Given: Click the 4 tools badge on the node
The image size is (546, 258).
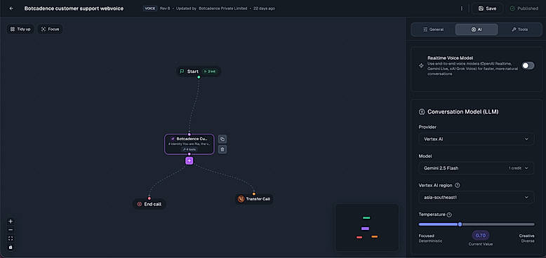Looking at the screenshot, I should 189,149.
